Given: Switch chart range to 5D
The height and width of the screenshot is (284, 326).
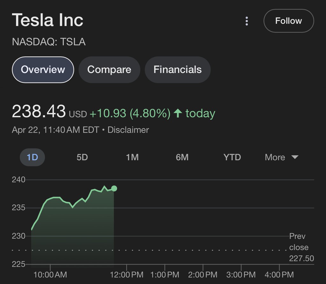Looking at the screenshot, I should [82, 157].
